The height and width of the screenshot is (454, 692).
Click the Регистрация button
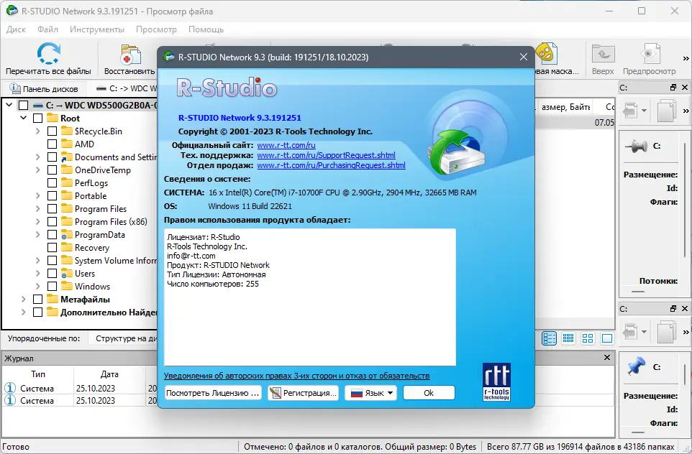[x=303, y=393]
